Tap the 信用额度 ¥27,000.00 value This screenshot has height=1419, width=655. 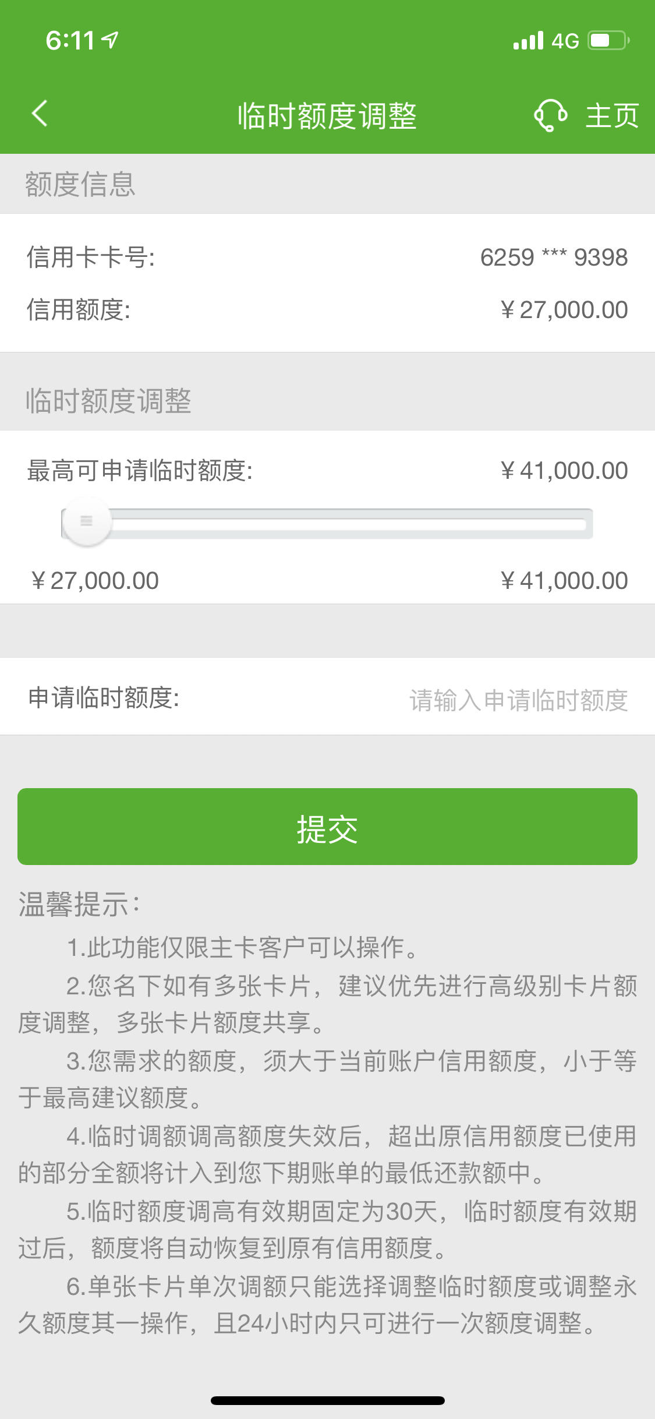pos(564,310)
